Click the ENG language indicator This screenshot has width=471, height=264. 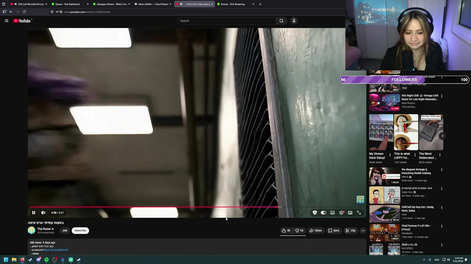pyautogui.click(x=437, y=260)
